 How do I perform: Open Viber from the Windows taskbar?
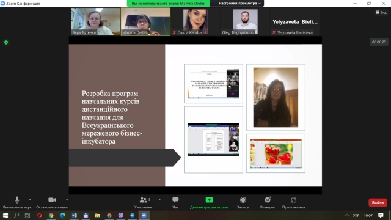coord(121,215)
